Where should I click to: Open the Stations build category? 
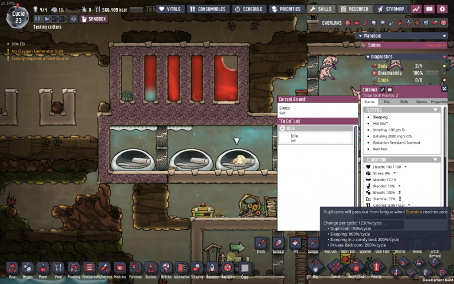(150, 268)
